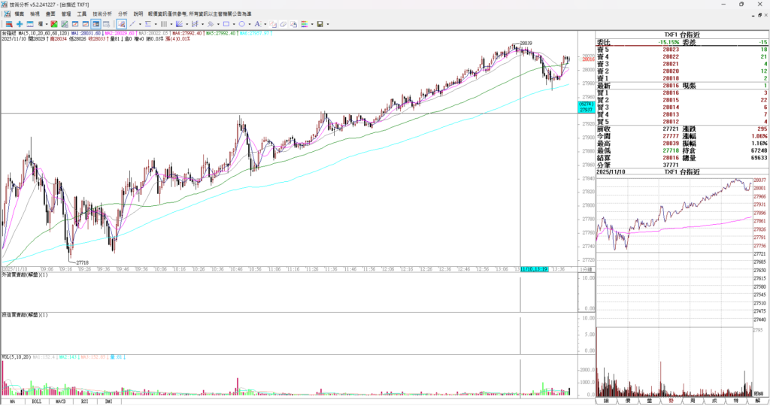Image resolution: width=770 pixels, height=406 pixels.
Task: Select the text annotation tool
Action: click(x=257, y=24)
